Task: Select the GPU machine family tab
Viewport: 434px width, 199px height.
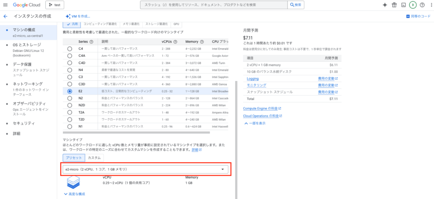Action: pos(176,24)
